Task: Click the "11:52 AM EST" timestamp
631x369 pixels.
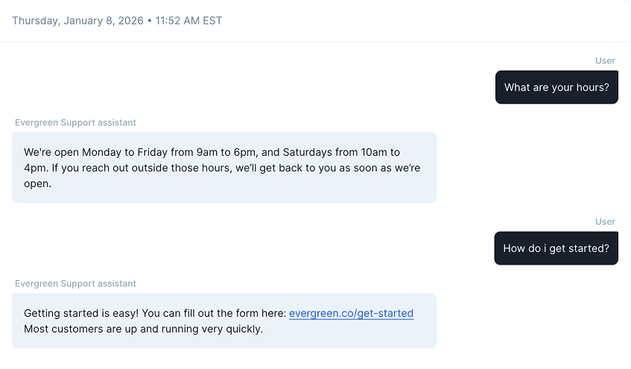Action: point(188,20)
